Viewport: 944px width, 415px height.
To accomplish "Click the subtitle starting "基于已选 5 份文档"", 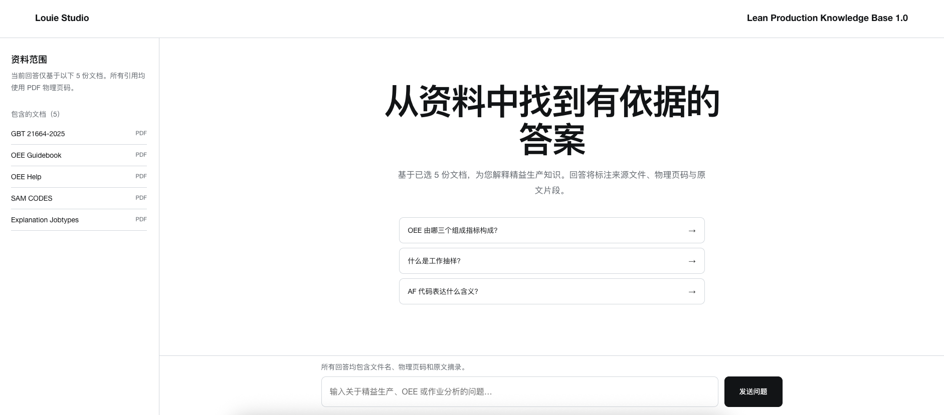I will point(551,183).
